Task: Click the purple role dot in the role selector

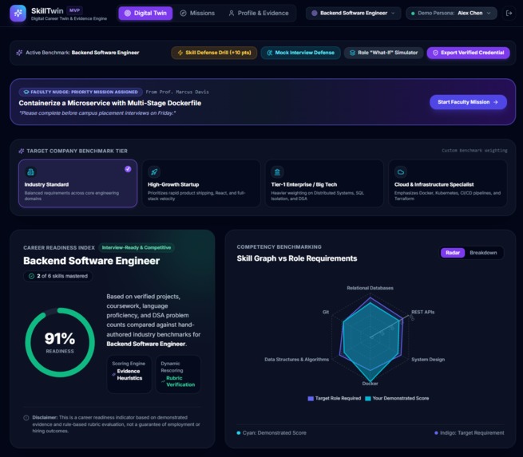Action: 315,14
